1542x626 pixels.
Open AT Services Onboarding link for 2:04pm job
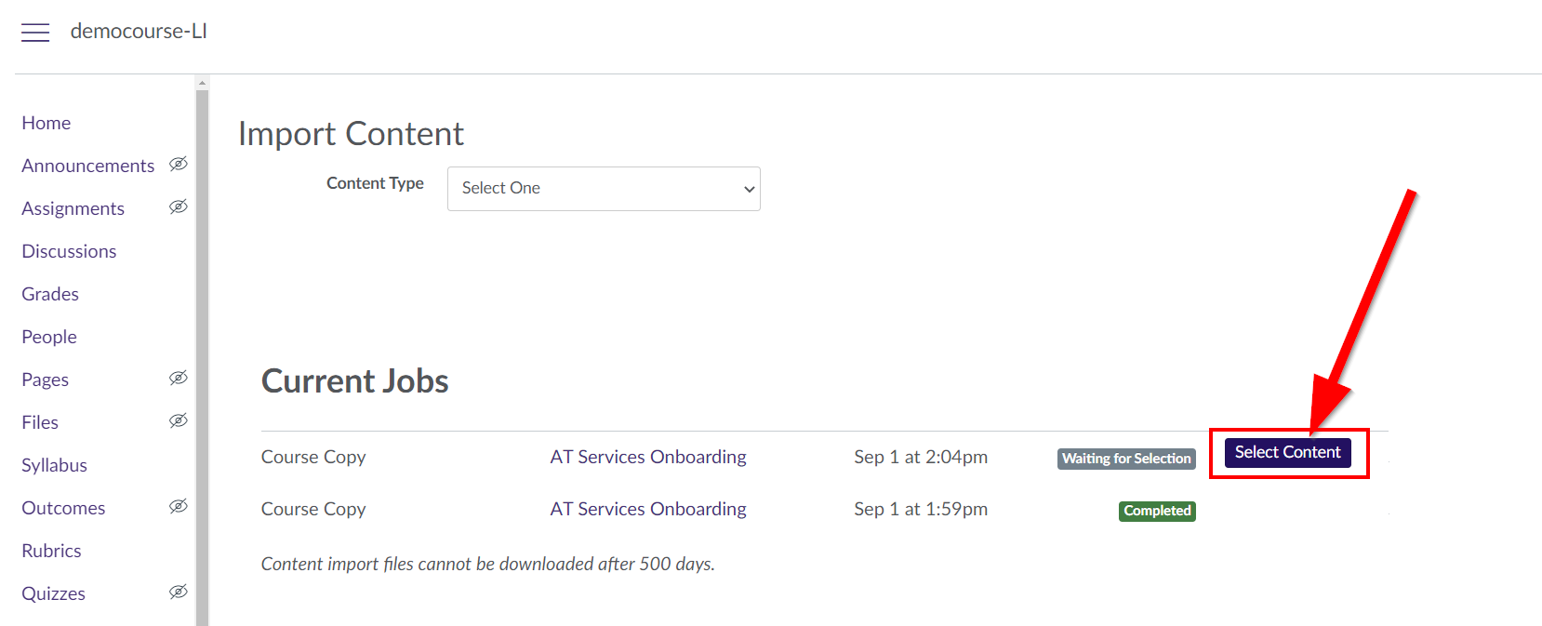[648, 457]
